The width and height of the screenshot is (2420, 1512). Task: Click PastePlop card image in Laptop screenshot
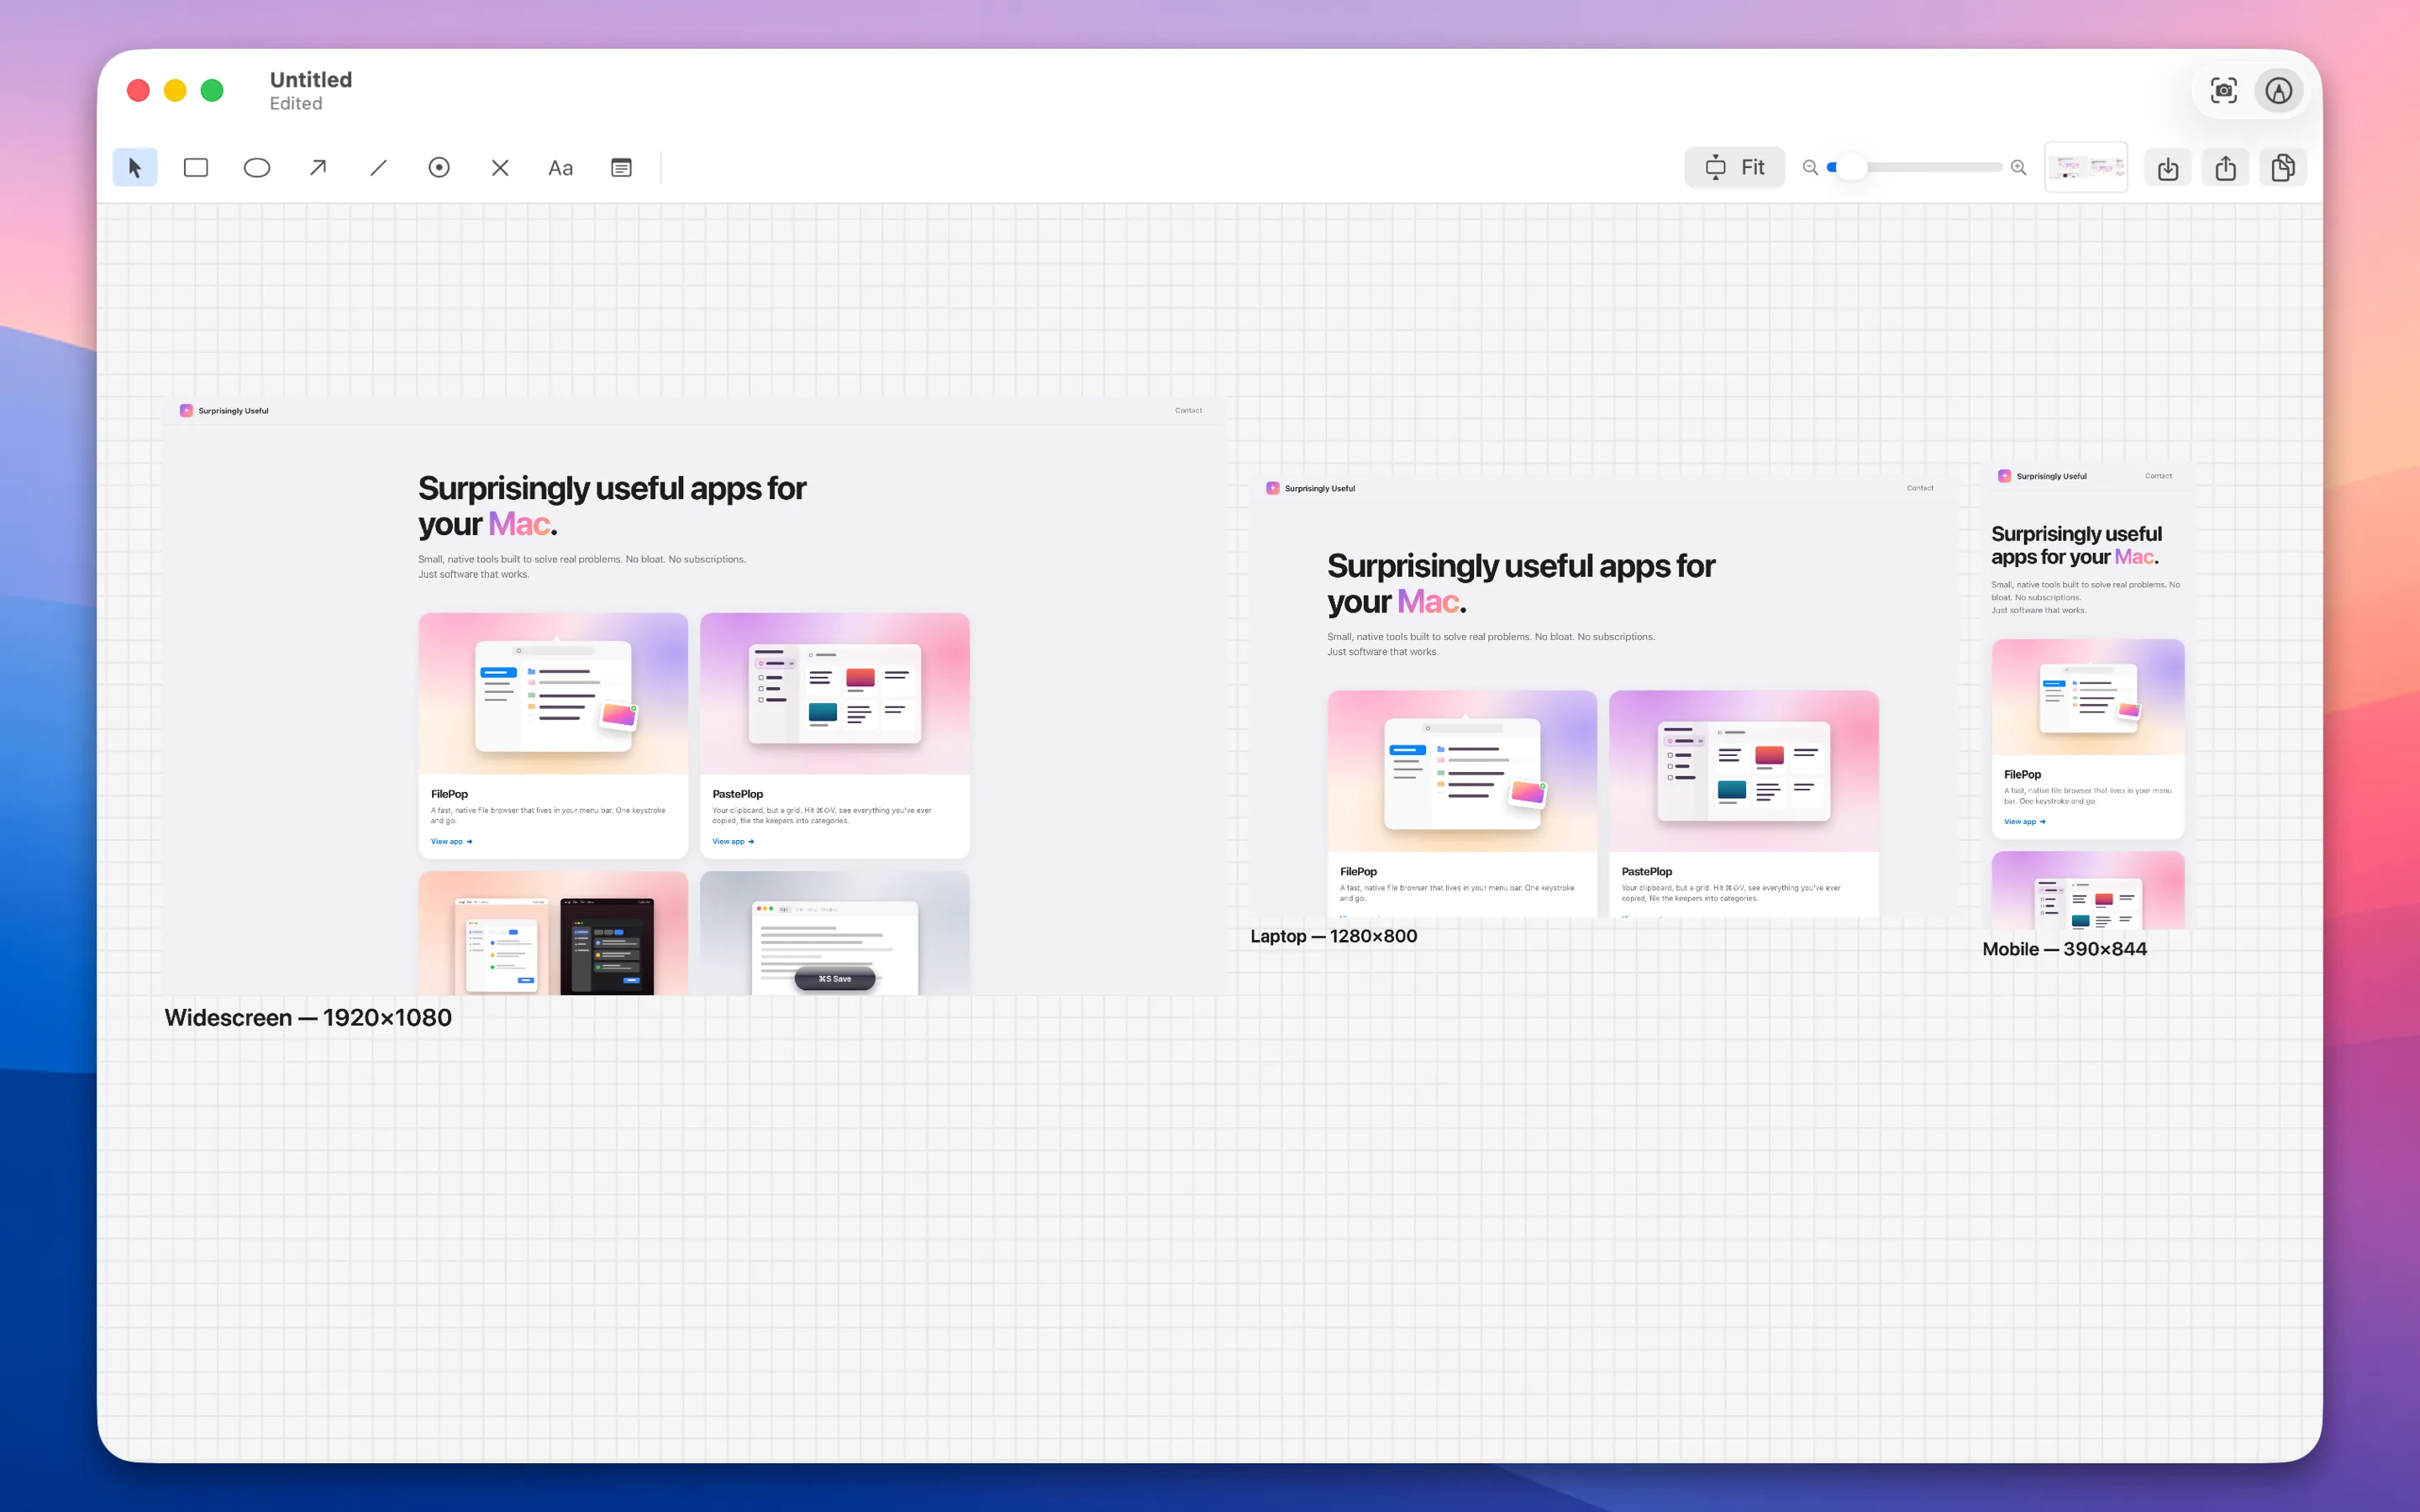1744,771
